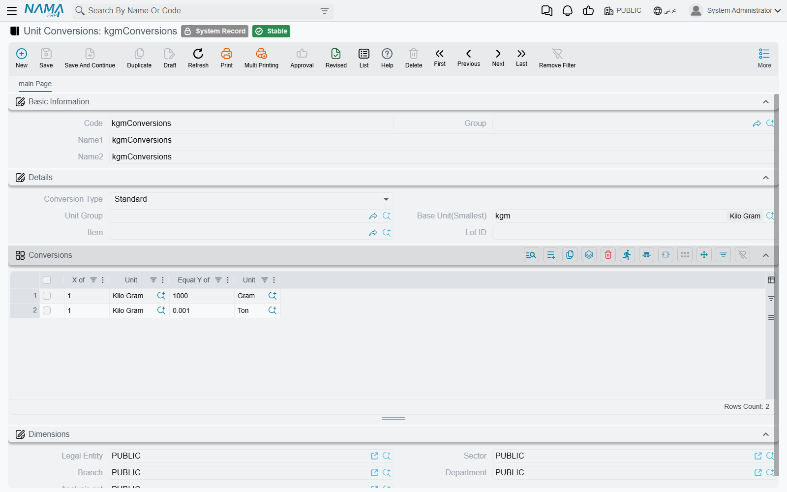Open X of column options menu

(x=103, y=280)
